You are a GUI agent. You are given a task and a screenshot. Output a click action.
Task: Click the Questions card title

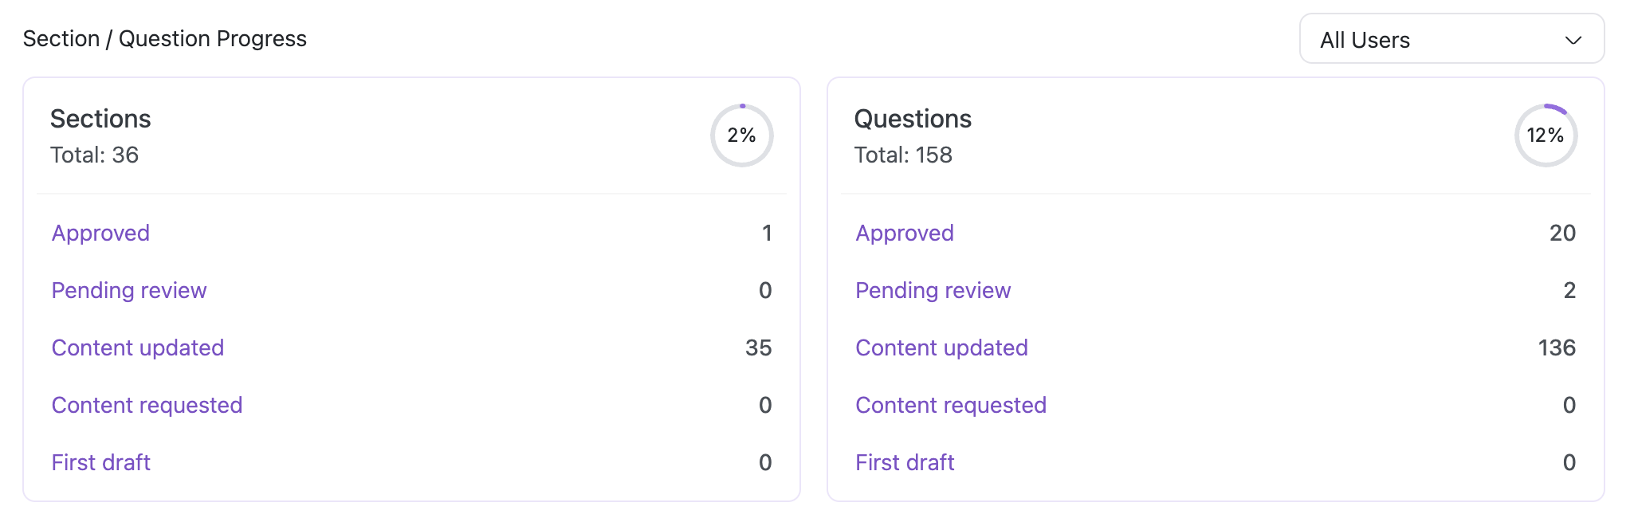click(x=913, y=119)
